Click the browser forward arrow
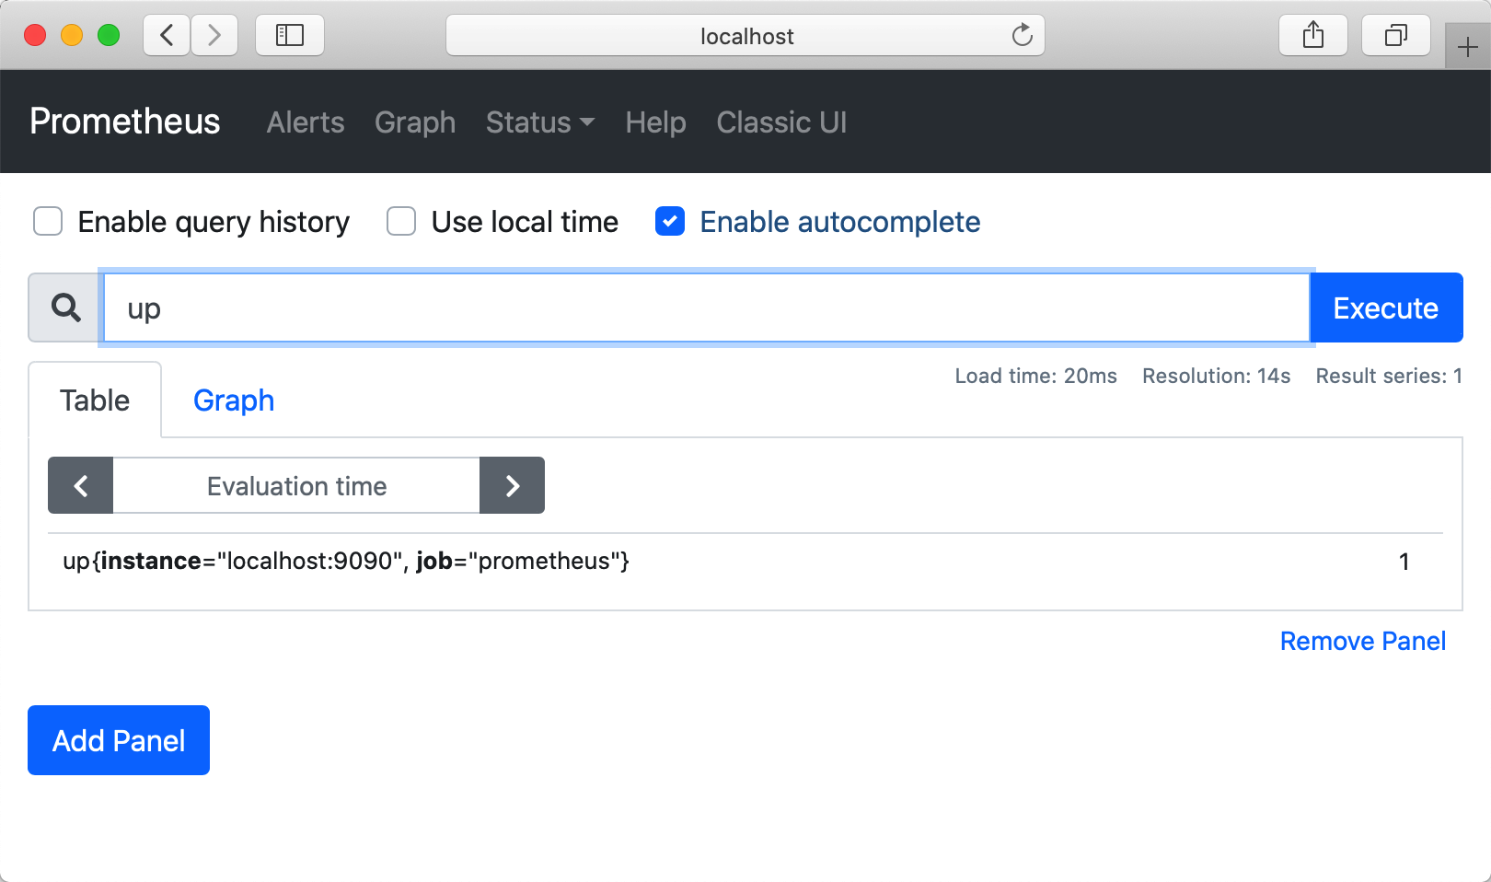The image size is (1491, 882). [x=214, y=35]
